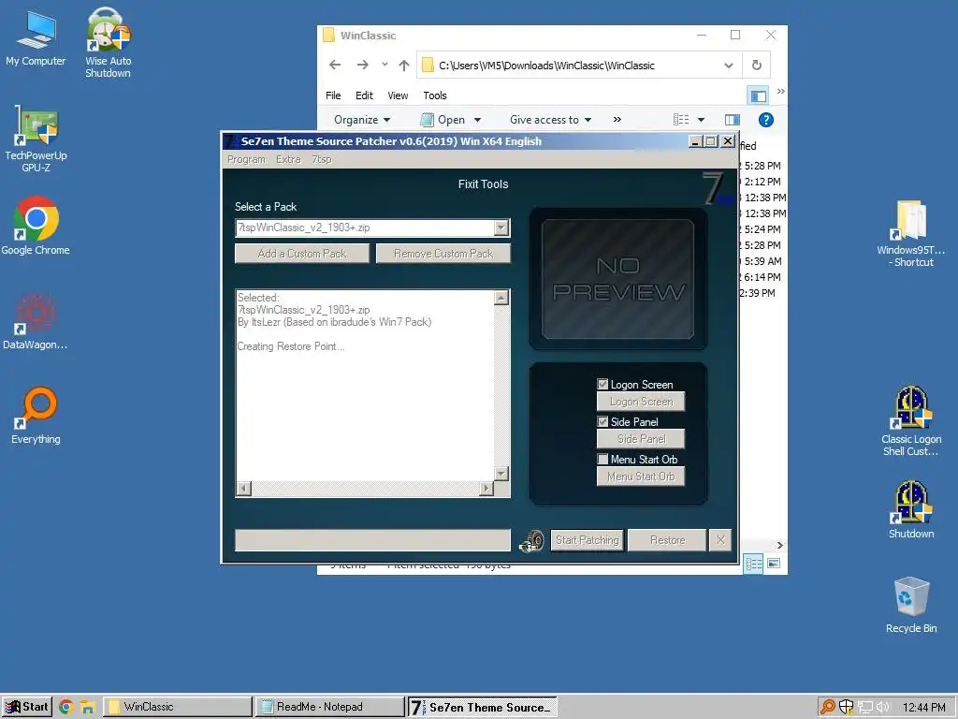Switch to details view in Explorer status bar
958x719 pixels.
tap(754, 564)
